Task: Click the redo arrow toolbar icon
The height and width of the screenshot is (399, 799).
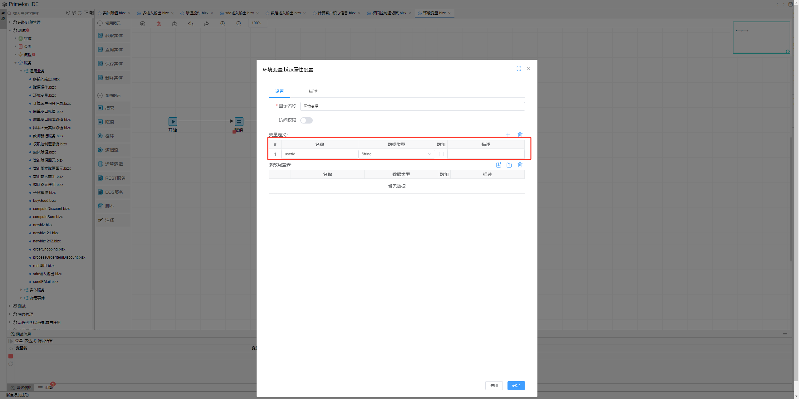Action: (x=207, y=23)
